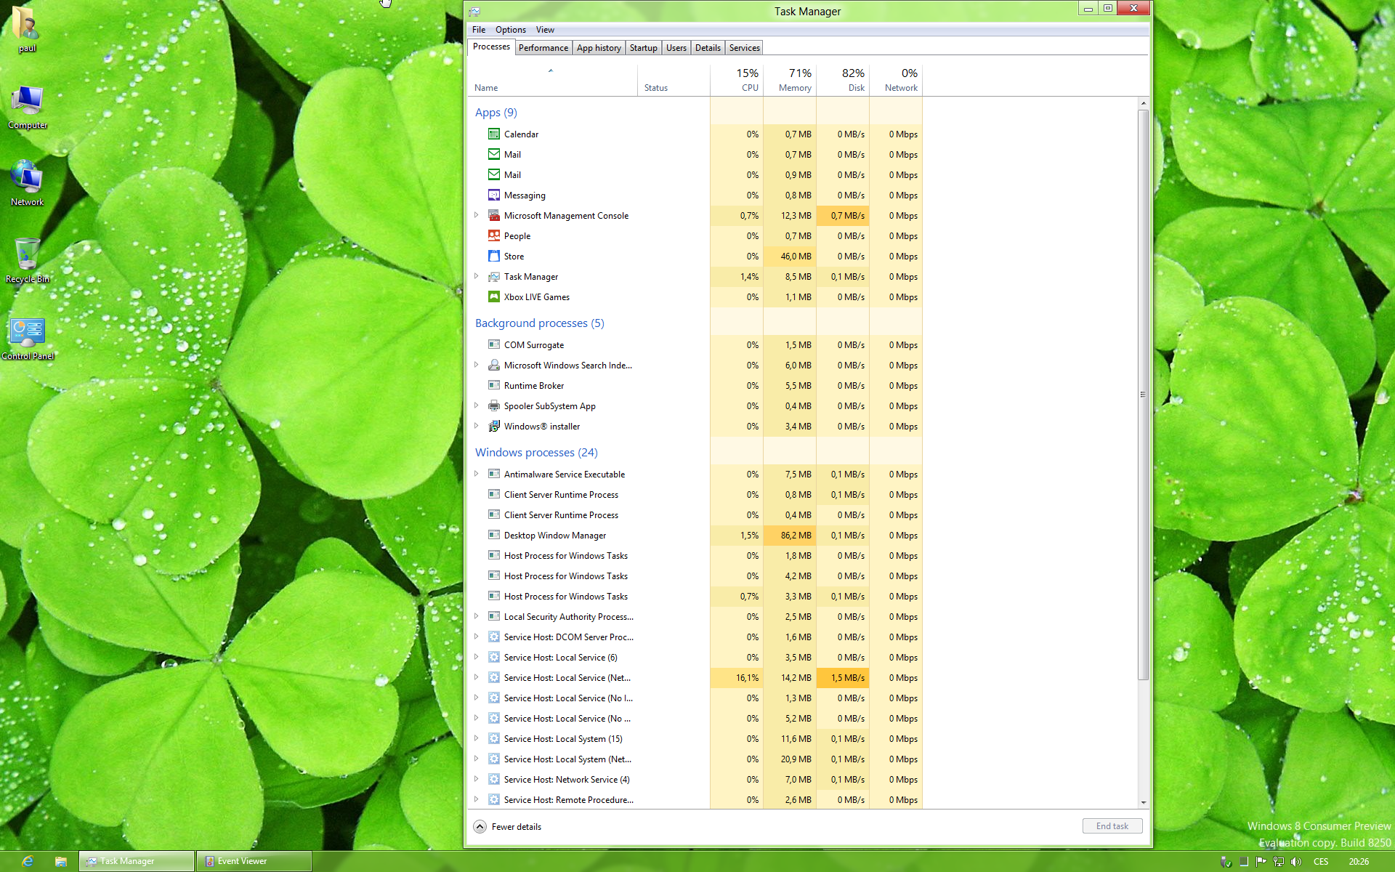The height and width of the screenshot is (872, 1395).
Task: Open the View menu
Action: [545, 30]
